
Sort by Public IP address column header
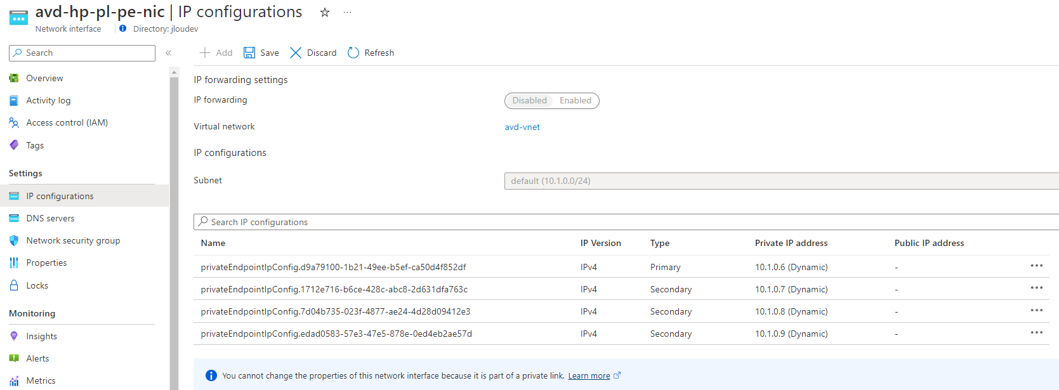coord(929,243)
